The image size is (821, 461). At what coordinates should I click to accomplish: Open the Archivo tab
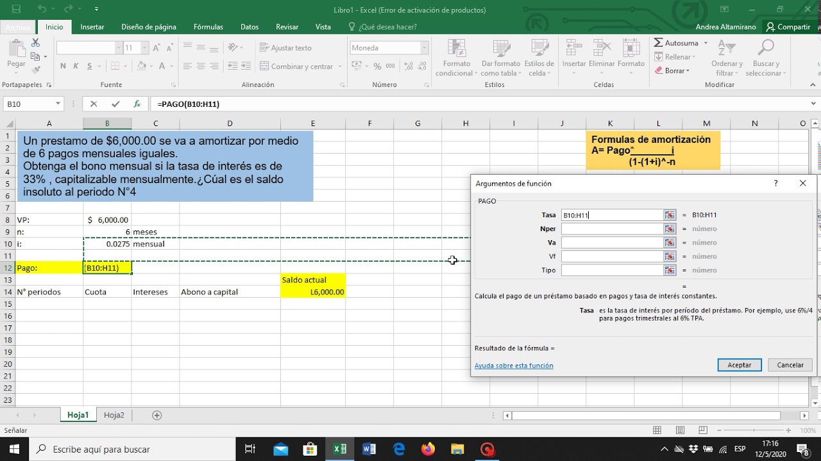(x=17, y=27)
